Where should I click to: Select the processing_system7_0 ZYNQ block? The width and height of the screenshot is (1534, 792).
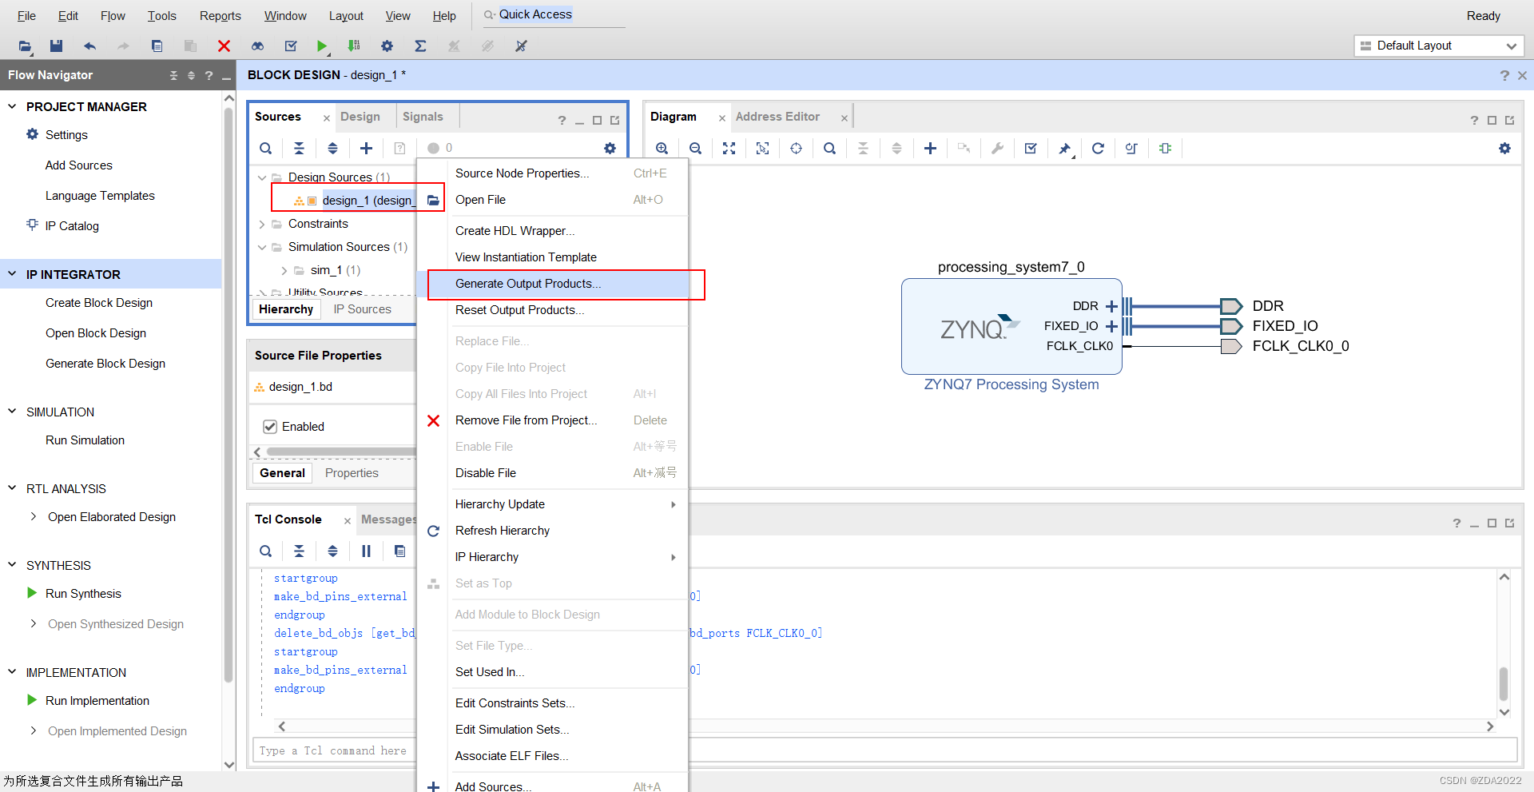pos(1011,326)
